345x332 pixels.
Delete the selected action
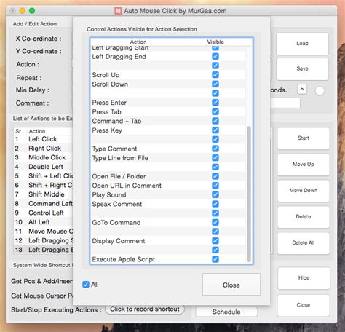(x=304, y=217)
